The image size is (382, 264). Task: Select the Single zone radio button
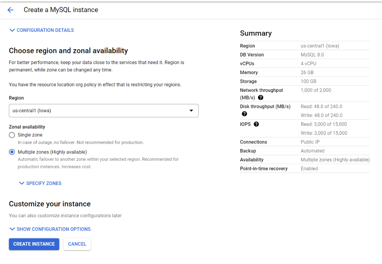[x=12, y=135]
